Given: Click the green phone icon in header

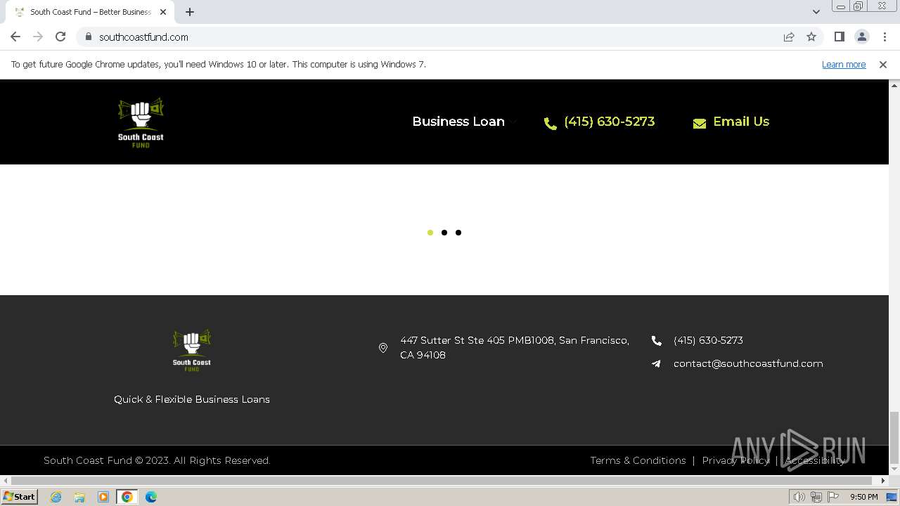Looking at the screenshot, I should [551, 124].
